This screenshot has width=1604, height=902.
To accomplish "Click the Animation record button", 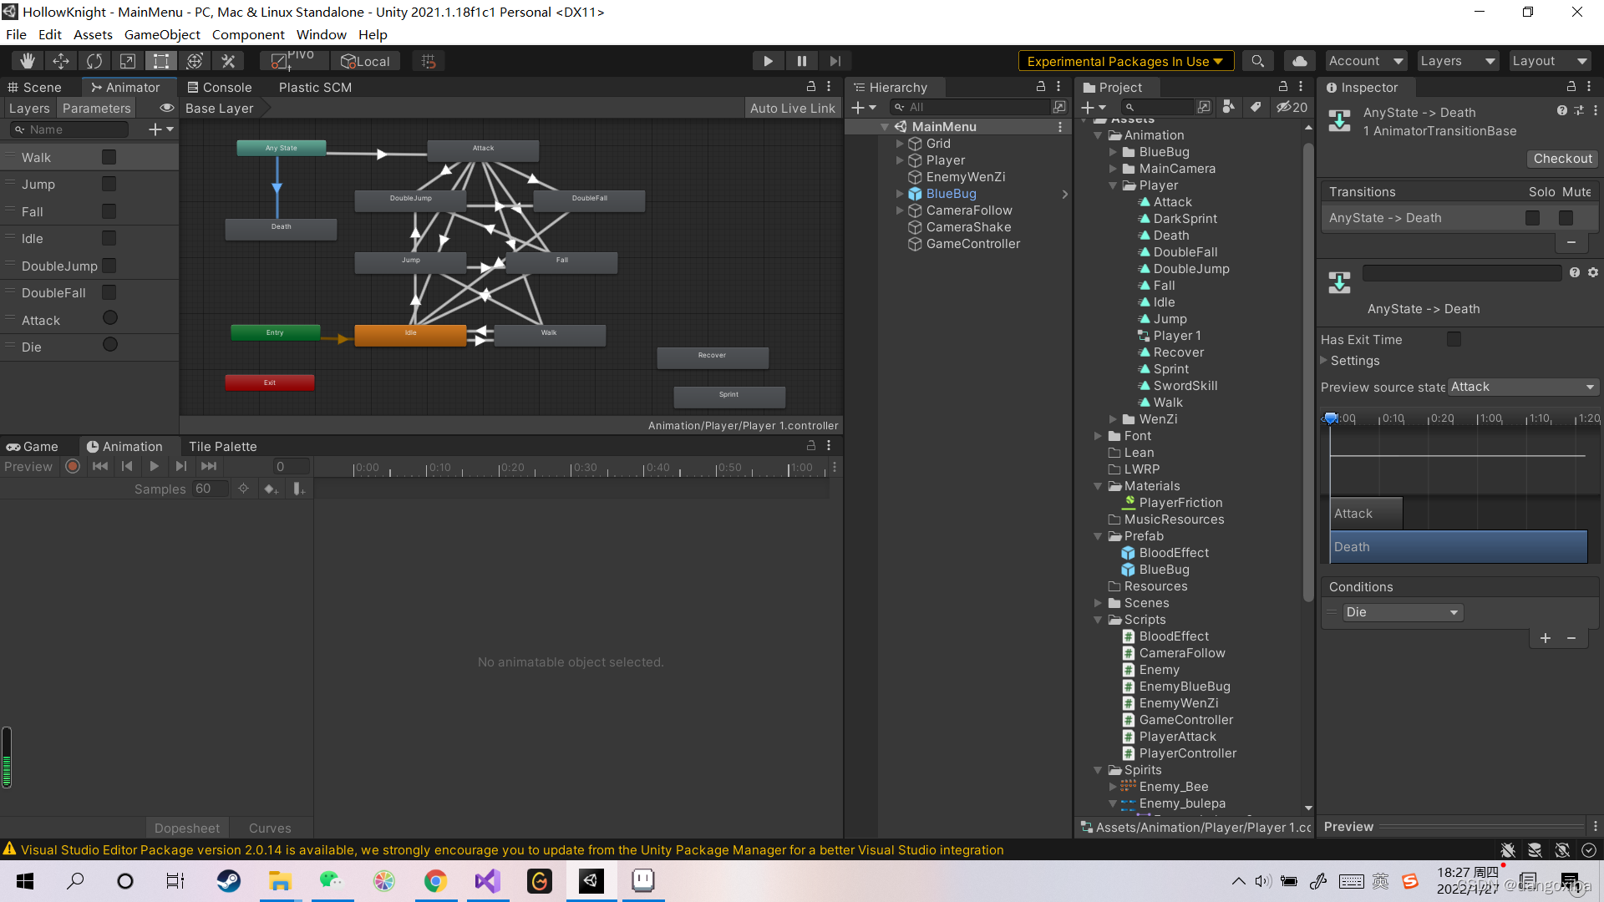I will (73, 467).
